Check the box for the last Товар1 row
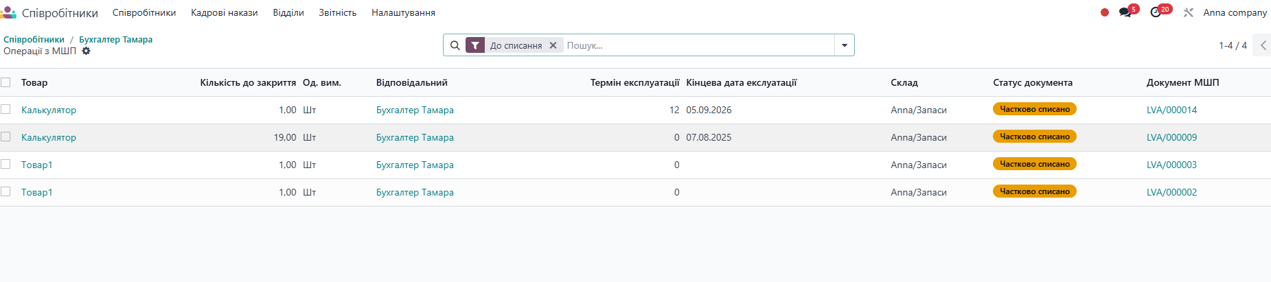 6,191
